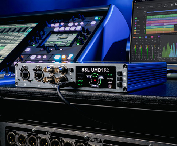
Task: Click the blue mixer channel icon
Action: click(146, 37)
